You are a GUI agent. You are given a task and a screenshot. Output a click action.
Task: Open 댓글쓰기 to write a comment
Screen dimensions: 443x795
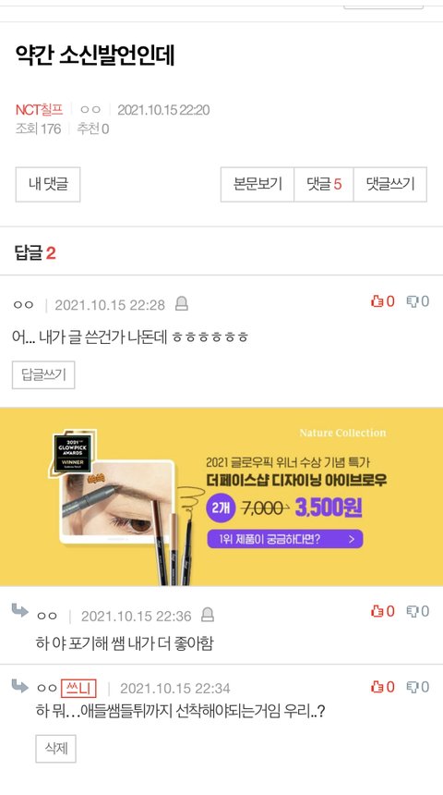(x=390, y=185)
